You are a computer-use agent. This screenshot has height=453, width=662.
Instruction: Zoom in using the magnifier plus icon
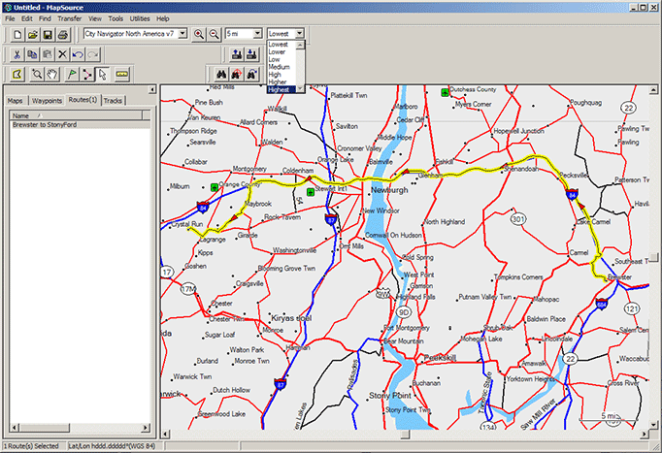coord(199,35)
